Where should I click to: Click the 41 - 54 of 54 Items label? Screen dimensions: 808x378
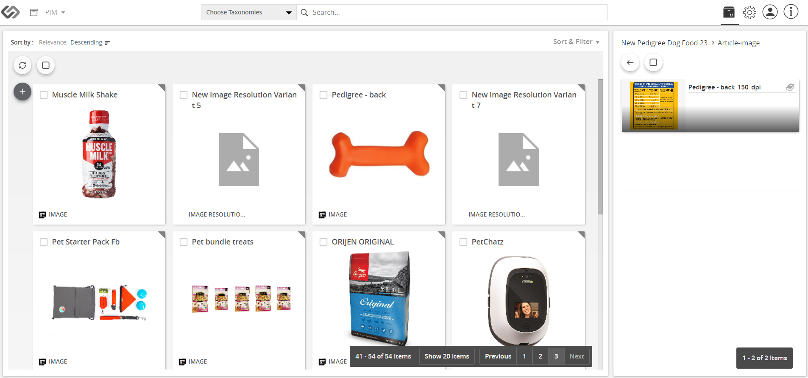[x=383, y=356]
